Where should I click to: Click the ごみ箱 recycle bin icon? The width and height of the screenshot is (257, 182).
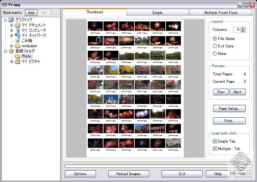[17, 41]
